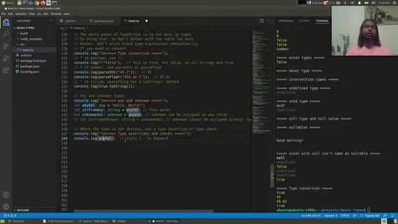This screenshot has height=224, width=398.
Task: Expand the build folder
Action: point(34,33)
